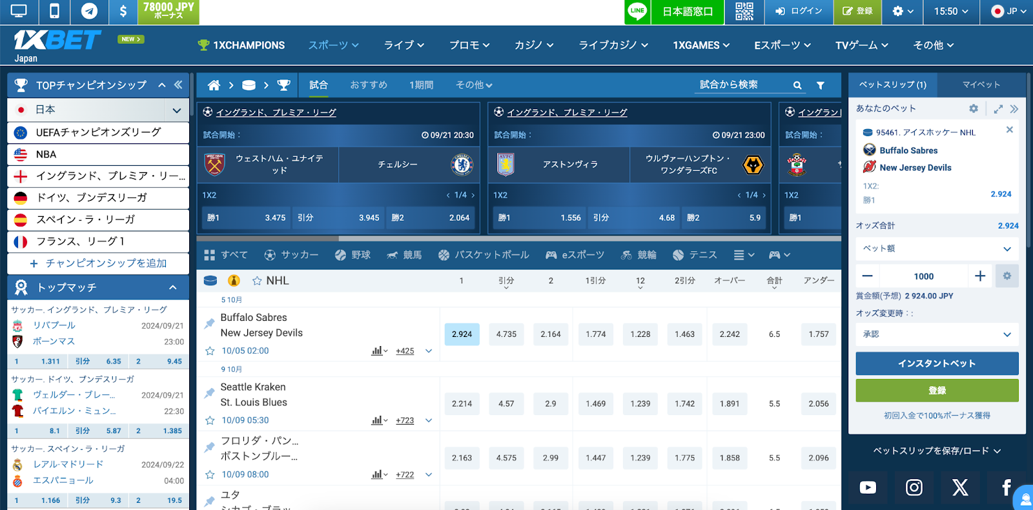Click チャンピオンシップを追加 link
The width and height of the screenshot is (1033, 510).
[98, 263]
